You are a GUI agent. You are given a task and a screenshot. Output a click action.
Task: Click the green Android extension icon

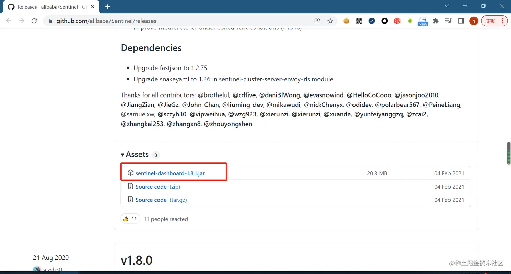410,21
